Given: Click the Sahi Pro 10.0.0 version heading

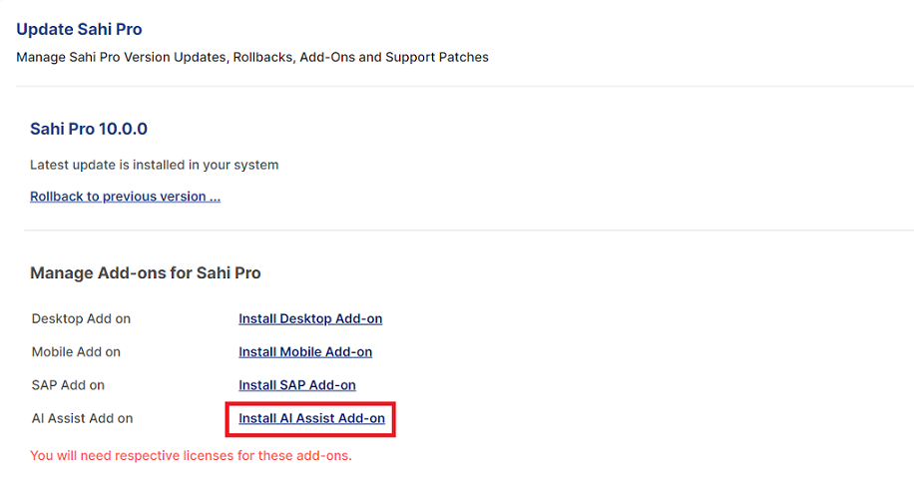Looking at the screenshot, I should click(x=89, y=129).
